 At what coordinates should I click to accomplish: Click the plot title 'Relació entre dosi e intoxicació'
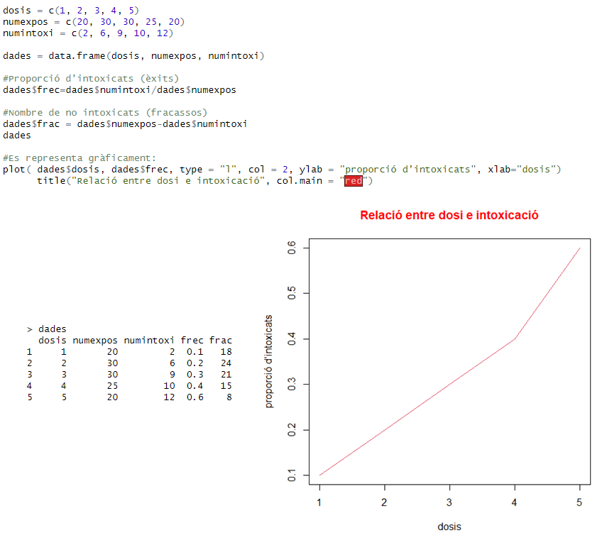[x=449, y=215]
